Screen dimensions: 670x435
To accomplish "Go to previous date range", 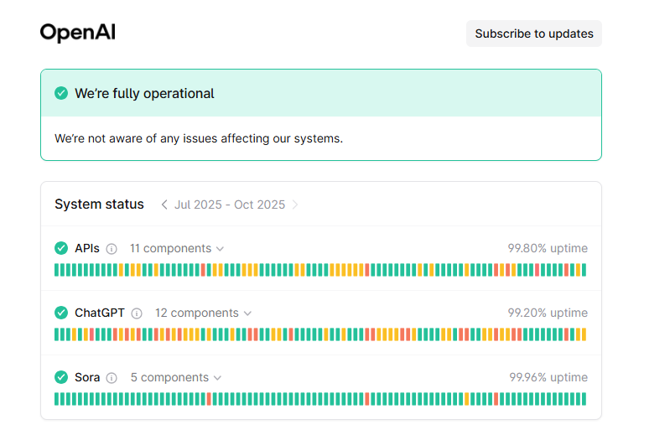I will (164, 205).
